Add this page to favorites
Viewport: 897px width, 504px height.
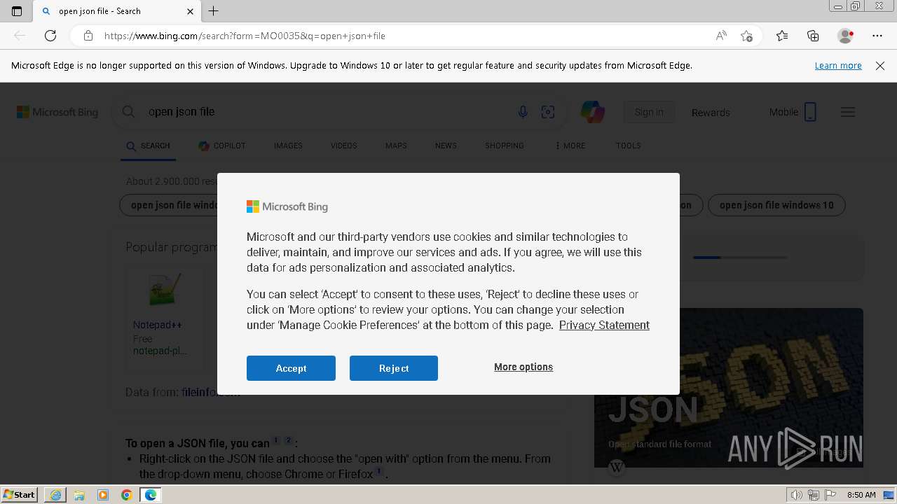(x=746, y=36)
